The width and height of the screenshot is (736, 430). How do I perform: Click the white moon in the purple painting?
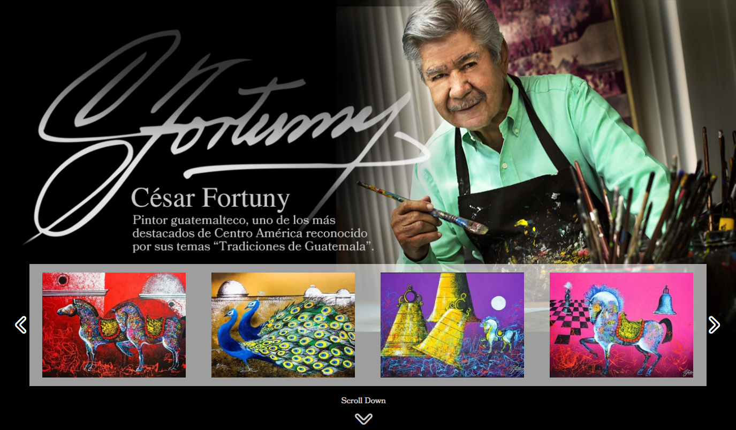point(498,303)
